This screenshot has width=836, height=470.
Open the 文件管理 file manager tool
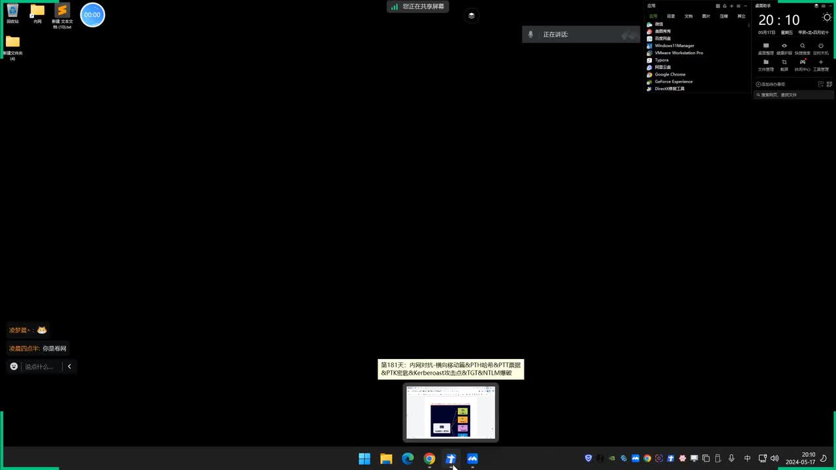click(x=765, y=65)
